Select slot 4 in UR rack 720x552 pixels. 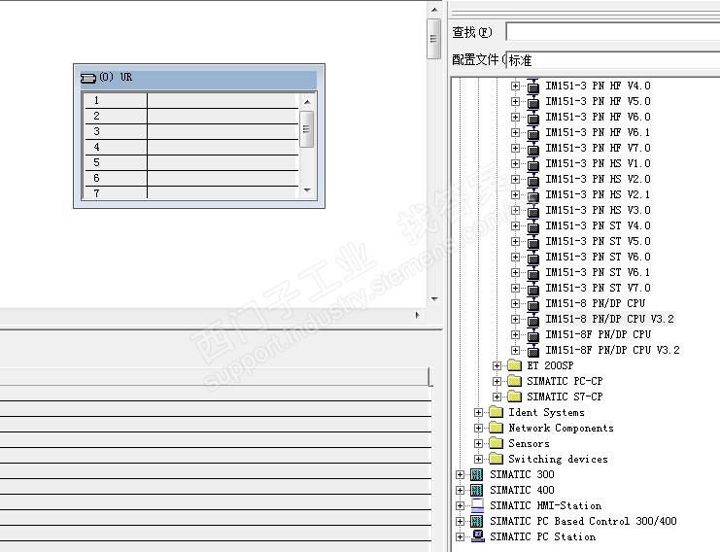click(191, 148)
